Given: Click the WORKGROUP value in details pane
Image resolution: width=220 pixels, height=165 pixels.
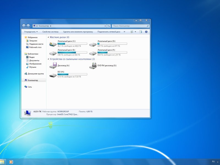Looking at the screenshot, I should [63, 112].
